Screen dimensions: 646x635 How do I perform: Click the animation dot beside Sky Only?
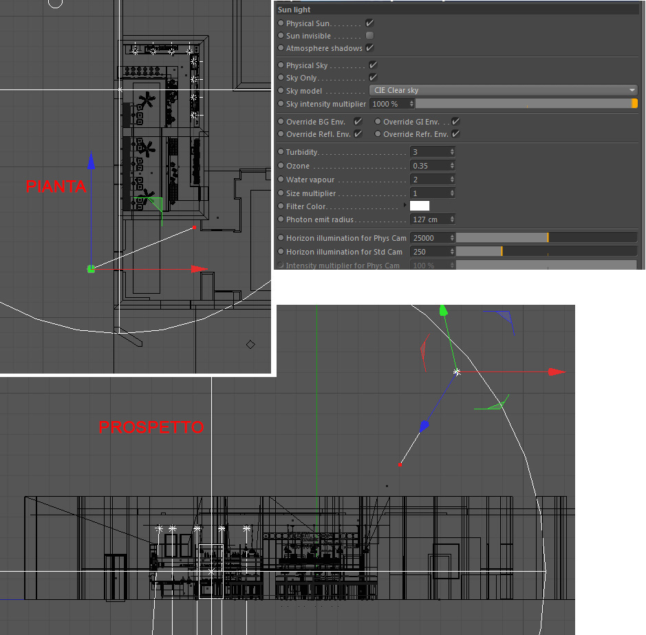(x=281, y=78)
